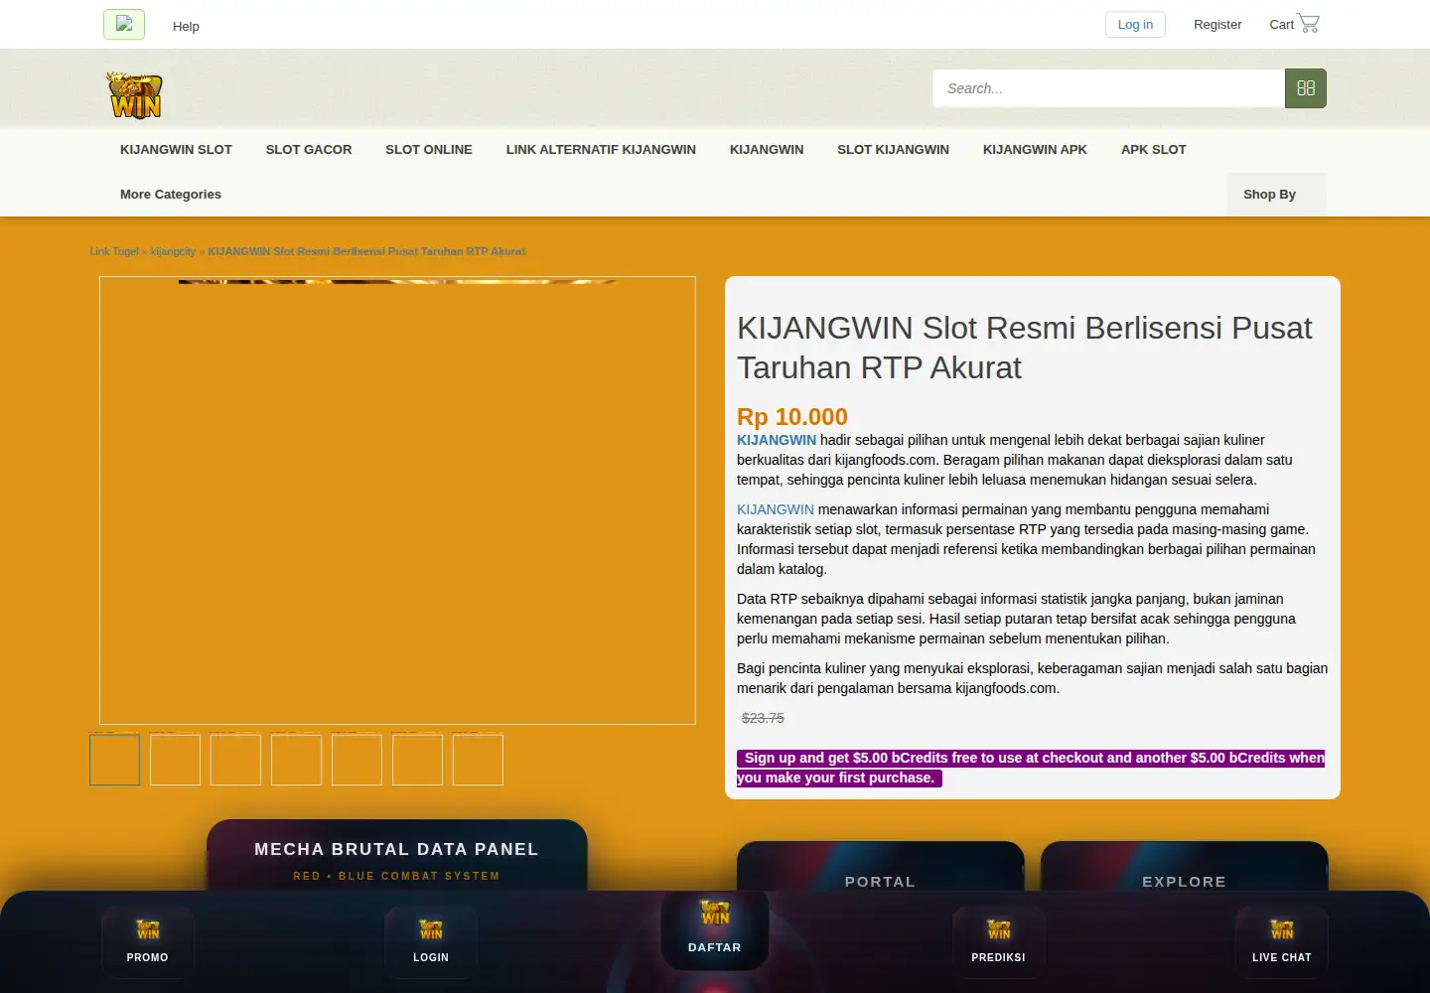Open the PORTAL card

[880, 868]
